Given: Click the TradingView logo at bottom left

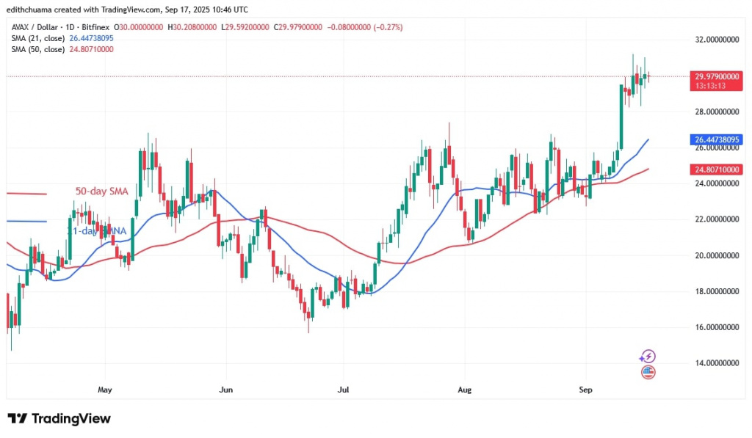Looking at the screenshot, I should tap(59, 419).
